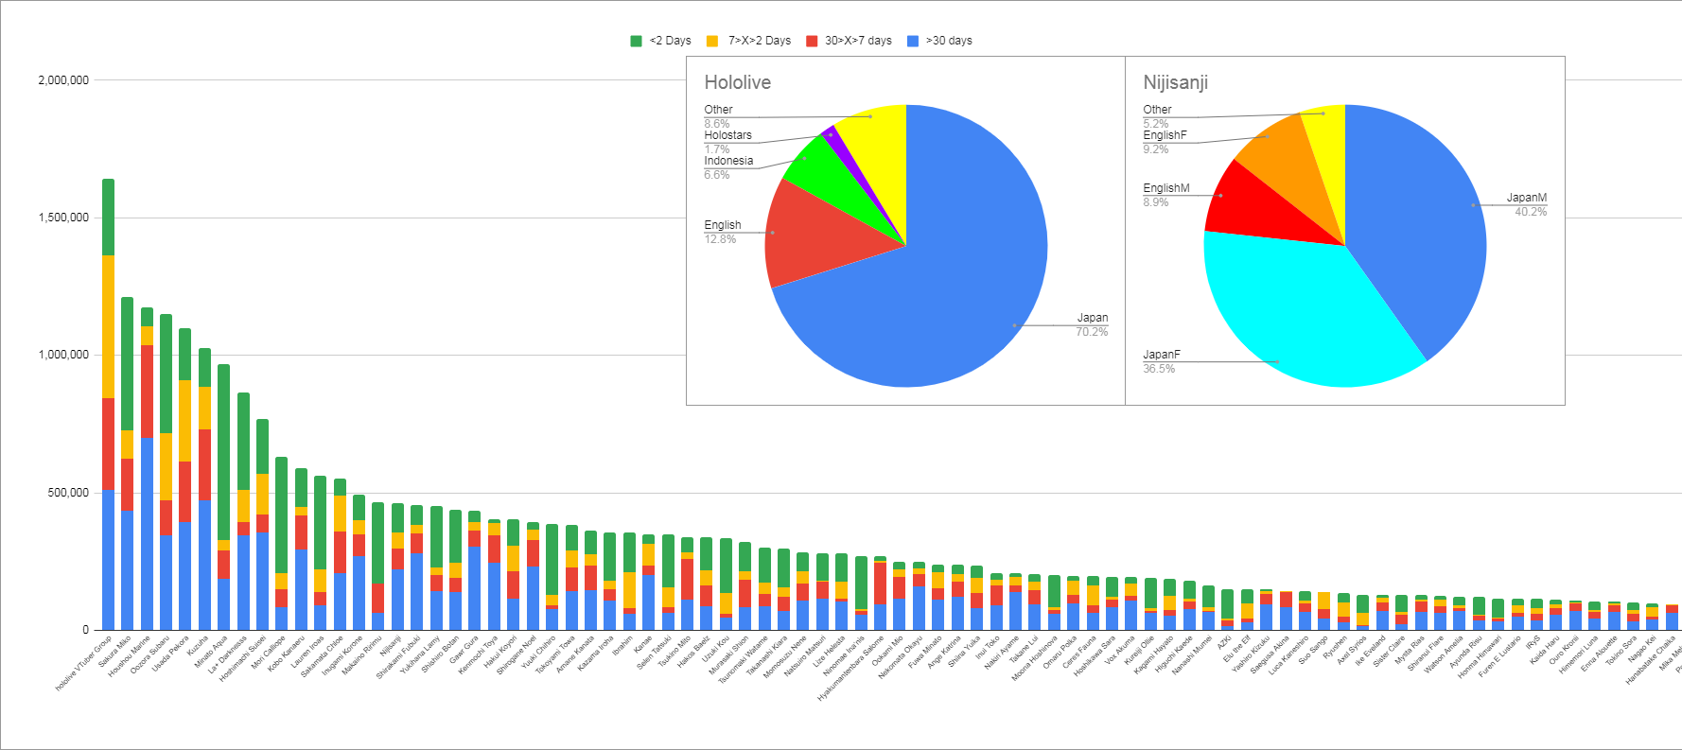1682x750 pixels.
Task: Click the 'Hololive' pie chart title
Action: coord(737,82)
